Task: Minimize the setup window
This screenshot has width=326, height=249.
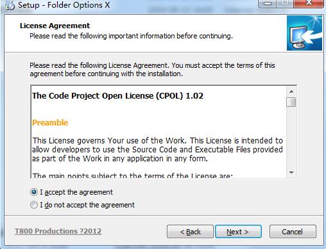Action: tap(268, 3)
